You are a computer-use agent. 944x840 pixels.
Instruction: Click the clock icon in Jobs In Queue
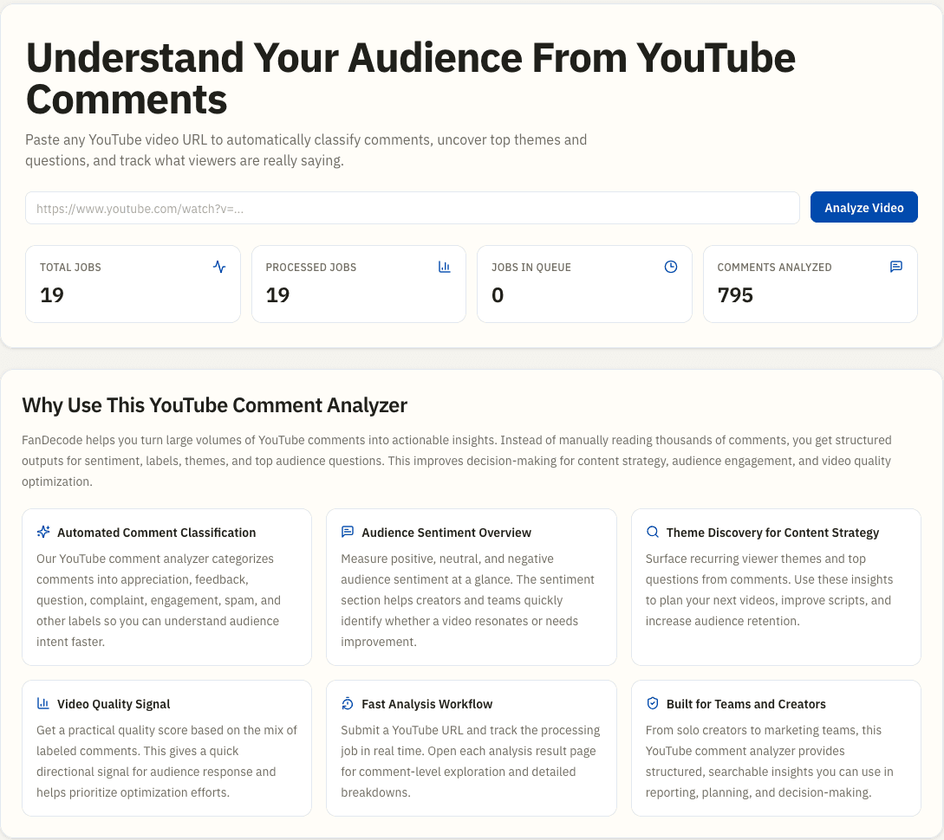click(671, 267)
